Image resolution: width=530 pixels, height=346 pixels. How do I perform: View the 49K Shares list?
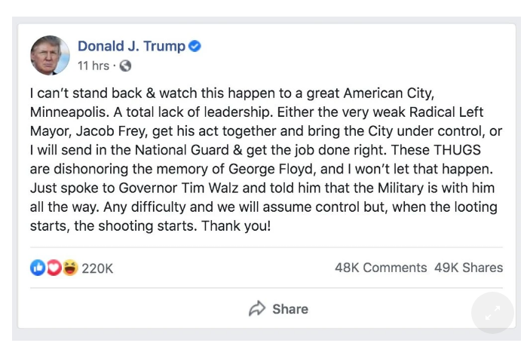tap(468, 268)
